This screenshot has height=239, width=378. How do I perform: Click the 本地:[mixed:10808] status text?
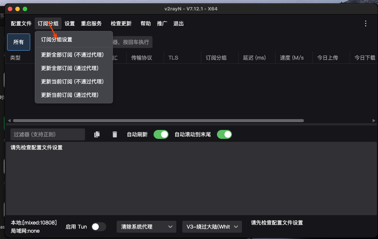pyautogui.click(x=34, y=223)
